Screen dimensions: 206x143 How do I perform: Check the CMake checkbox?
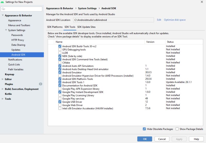coord(60,63)
